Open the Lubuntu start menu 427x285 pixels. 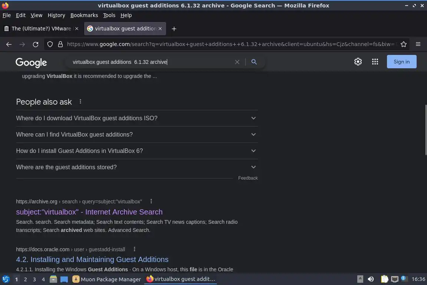pos(6,279)
